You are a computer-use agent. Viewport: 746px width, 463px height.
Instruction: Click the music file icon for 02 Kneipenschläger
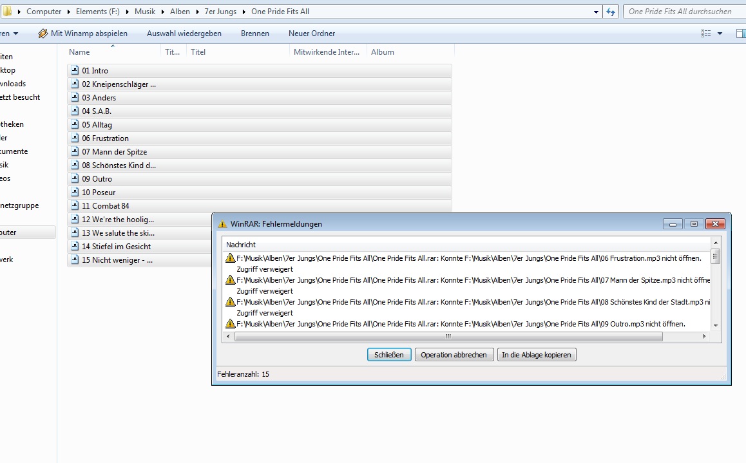(x=75, y=84)
